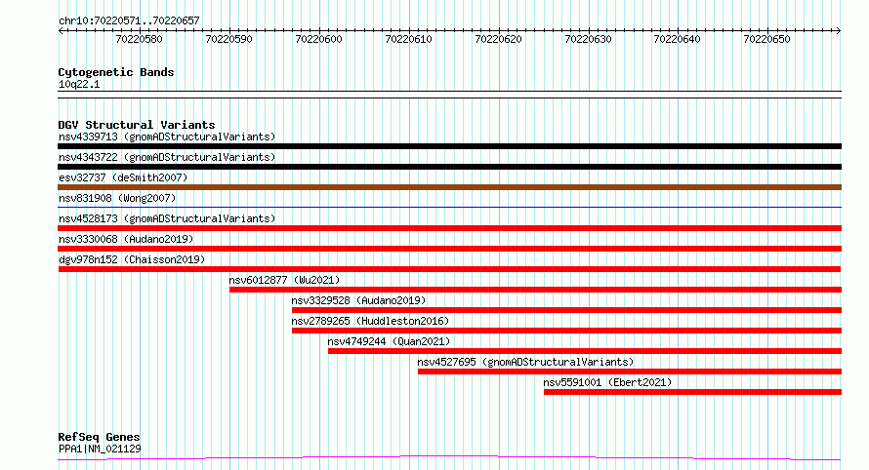Click the nsv831908 Wong2007 variant label

[117, 198]
